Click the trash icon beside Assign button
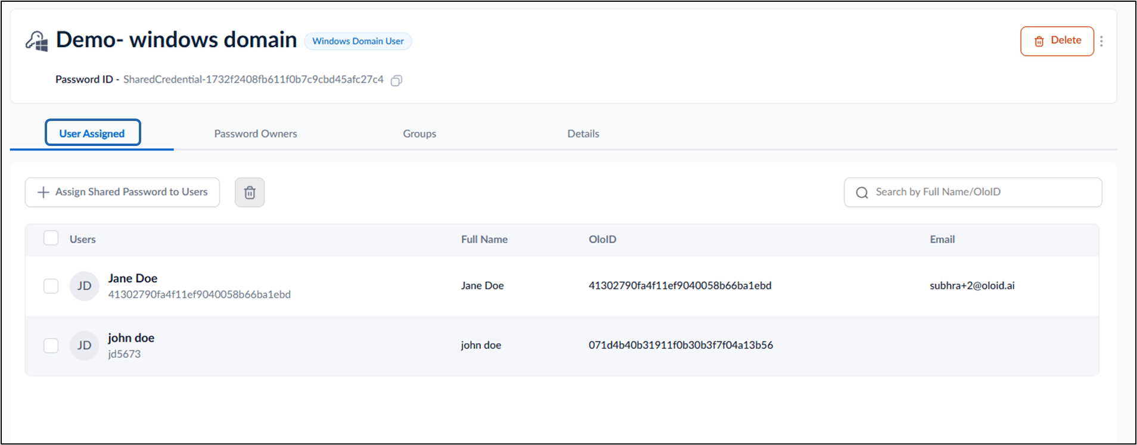Image resolution: width=1137 pixels, height=445 pixels. [x=250, y=192]
